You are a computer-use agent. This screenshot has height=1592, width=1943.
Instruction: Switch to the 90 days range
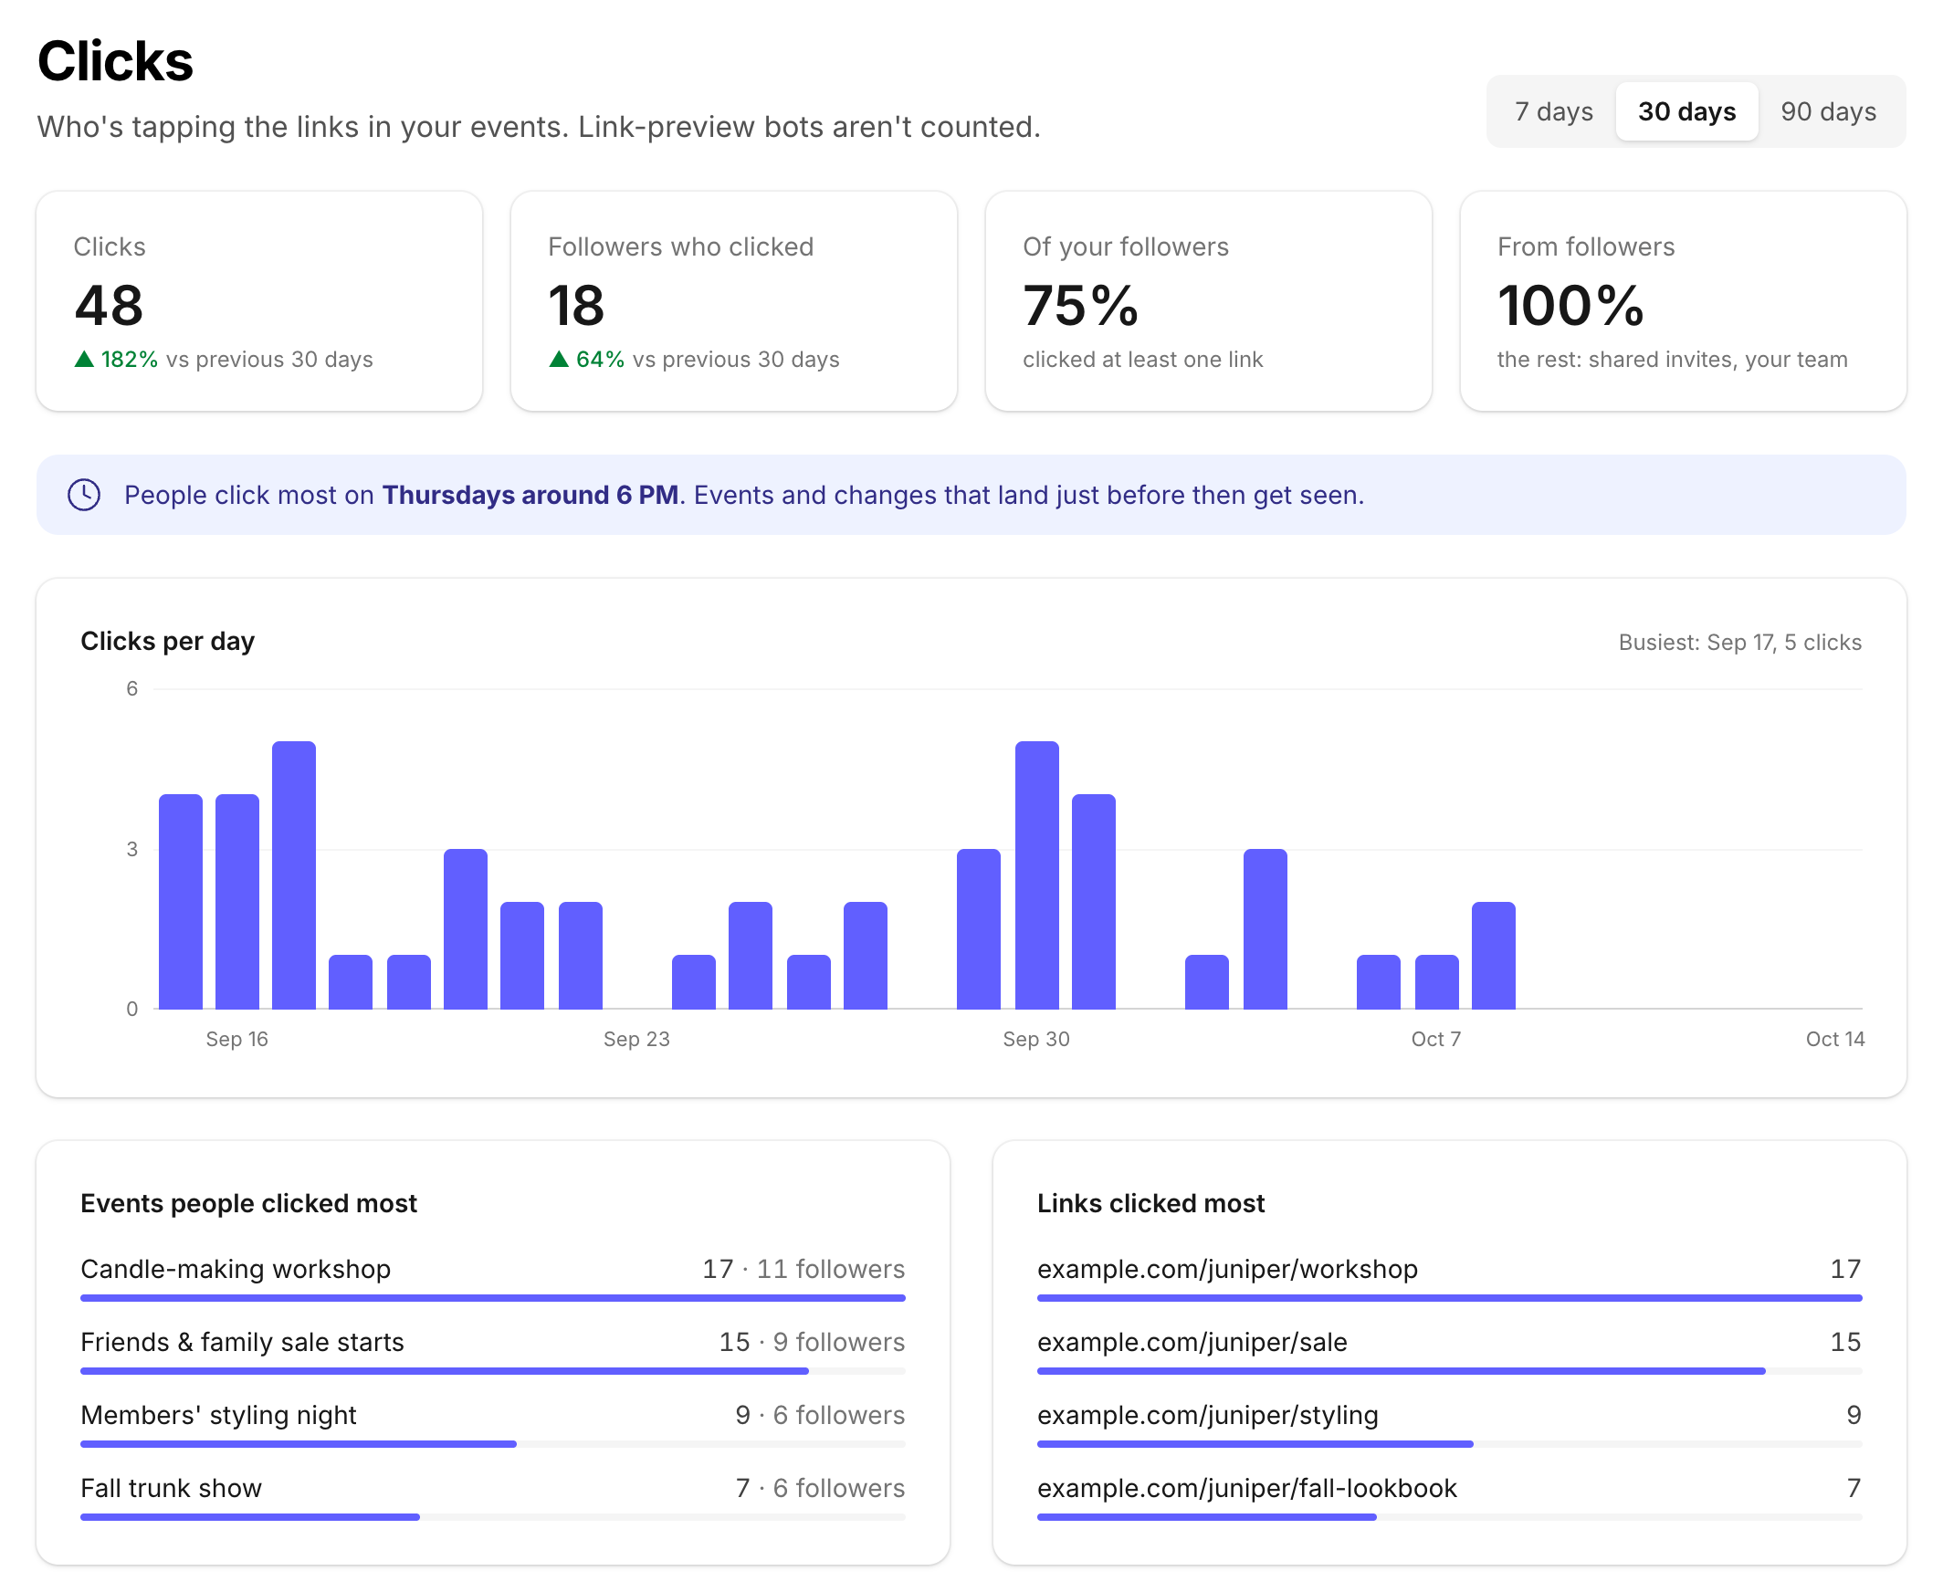1827,112
